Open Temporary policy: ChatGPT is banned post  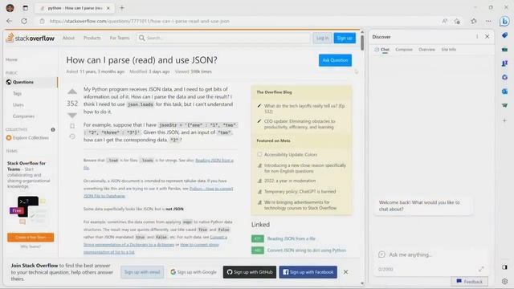coord(300,191)
